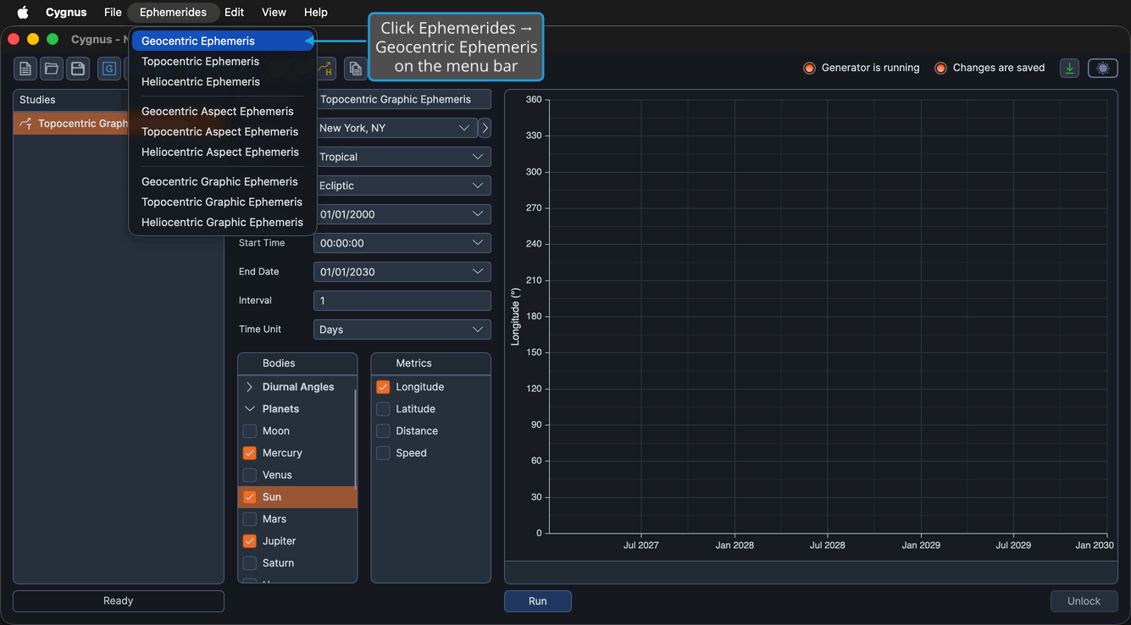This screenshot has height=625, width=1131.
Task: Enable the Speed metric checkbox
Action: tap(383, 453)
